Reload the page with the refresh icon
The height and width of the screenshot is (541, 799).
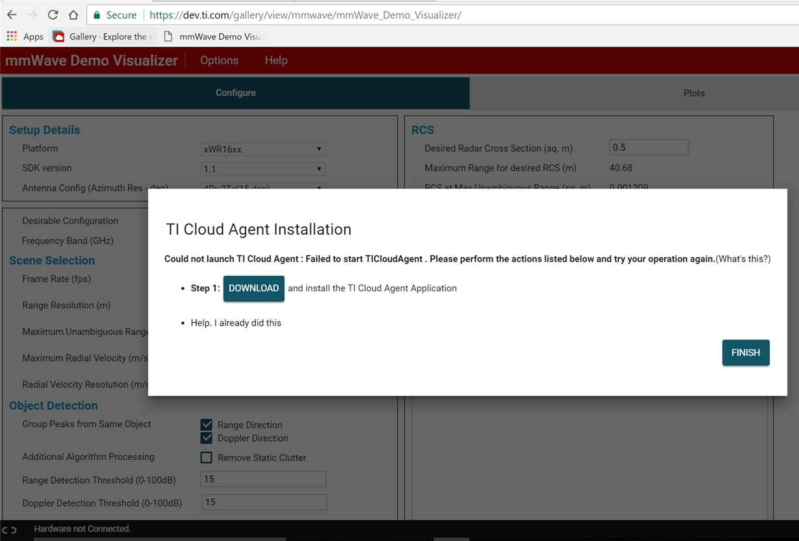coord(53,15)
